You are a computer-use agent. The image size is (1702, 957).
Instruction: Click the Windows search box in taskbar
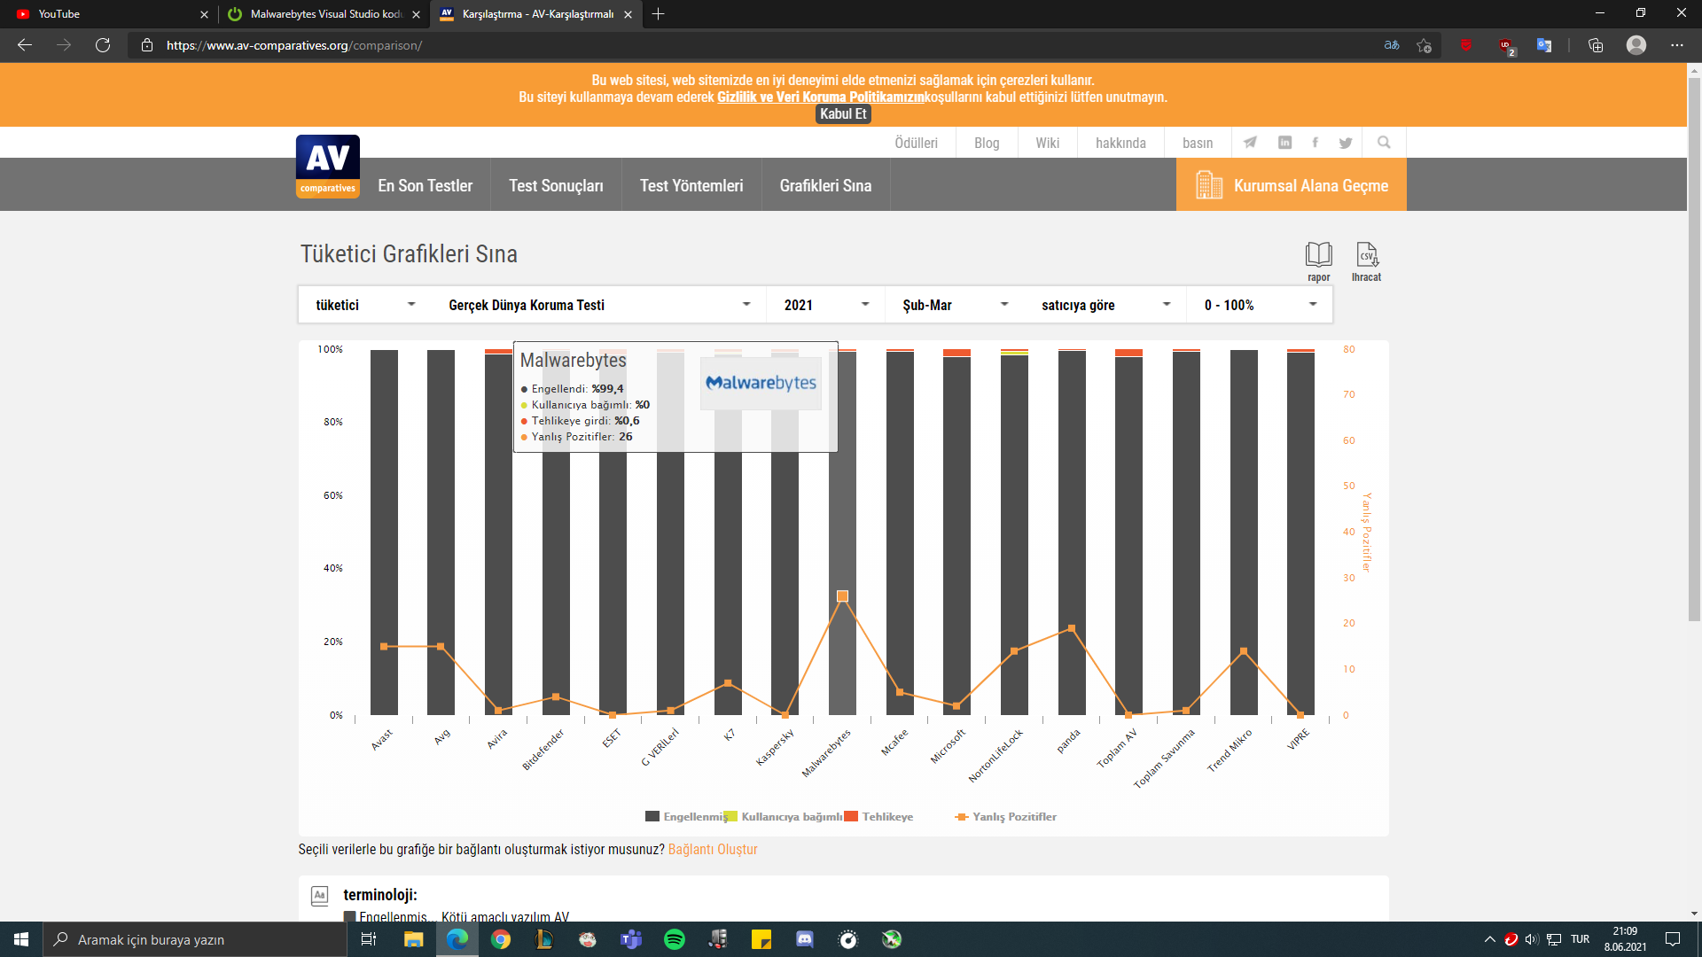195,939
